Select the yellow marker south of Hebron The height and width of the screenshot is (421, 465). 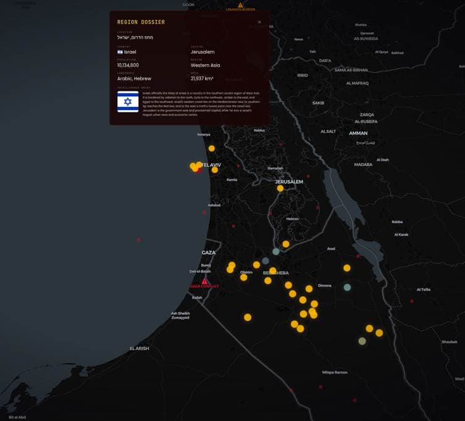click(x=286, y=244)
